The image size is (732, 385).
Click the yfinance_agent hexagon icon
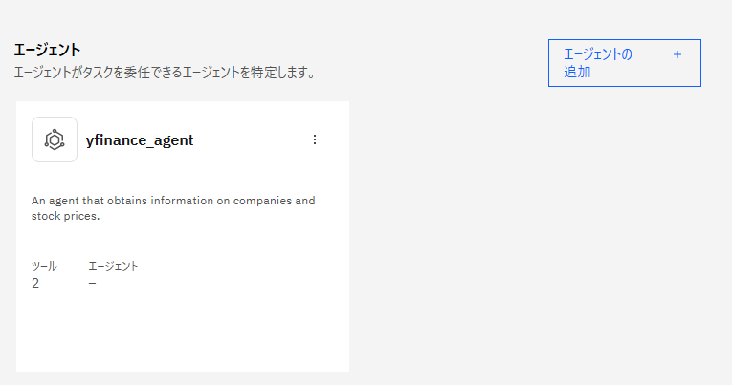pyautogui.click(x=55, y=139)
